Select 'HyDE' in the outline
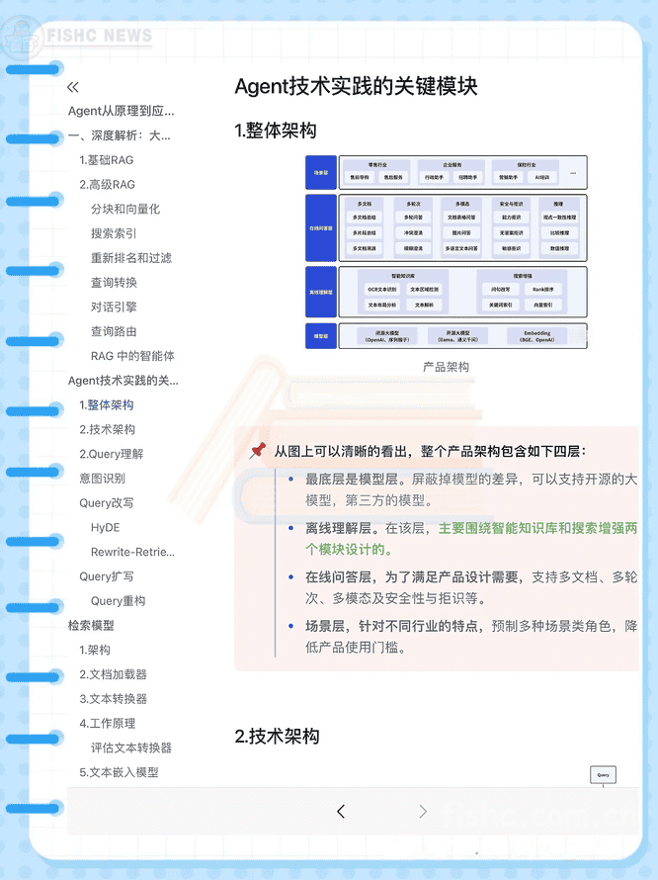Image resolution: width=658 pixels, height=880 pixels. 105,527
